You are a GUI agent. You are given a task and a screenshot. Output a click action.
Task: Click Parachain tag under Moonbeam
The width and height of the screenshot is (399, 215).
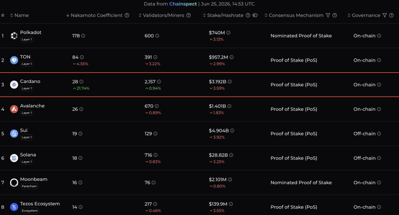click(29, 186)
